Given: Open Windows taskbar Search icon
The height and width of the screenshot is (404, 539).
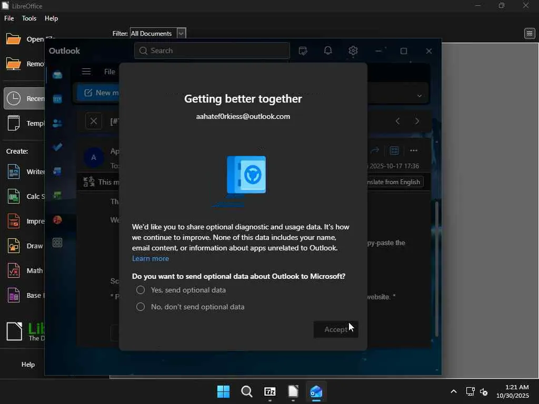Looking at the screenshot, I should pyautogui.click(x=247, y=391).
